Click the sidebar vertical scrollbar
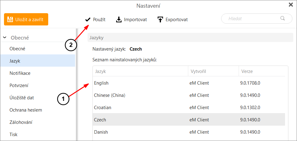The image size is (297, 141). tap(77, 85)
